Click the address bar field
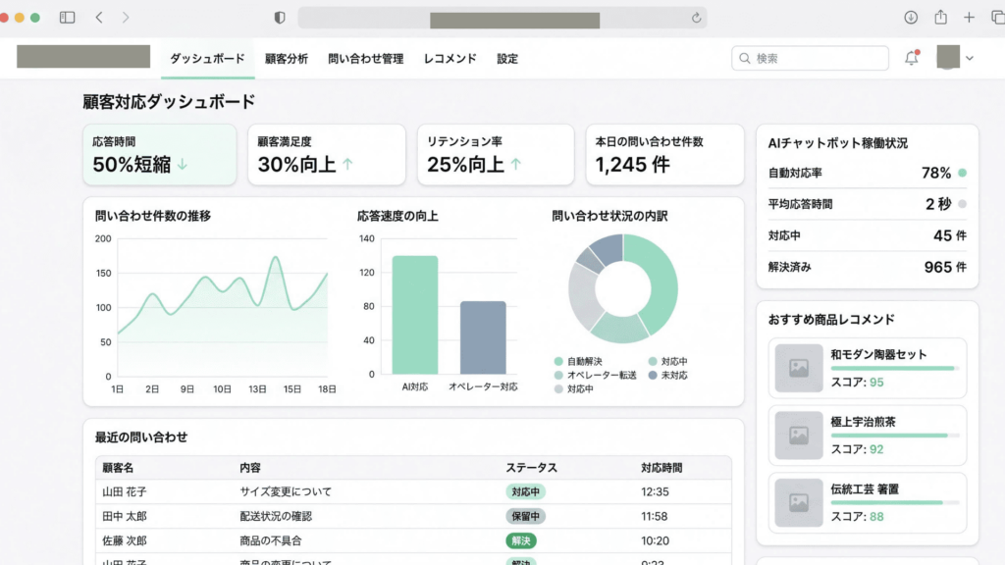 point(502,18)
